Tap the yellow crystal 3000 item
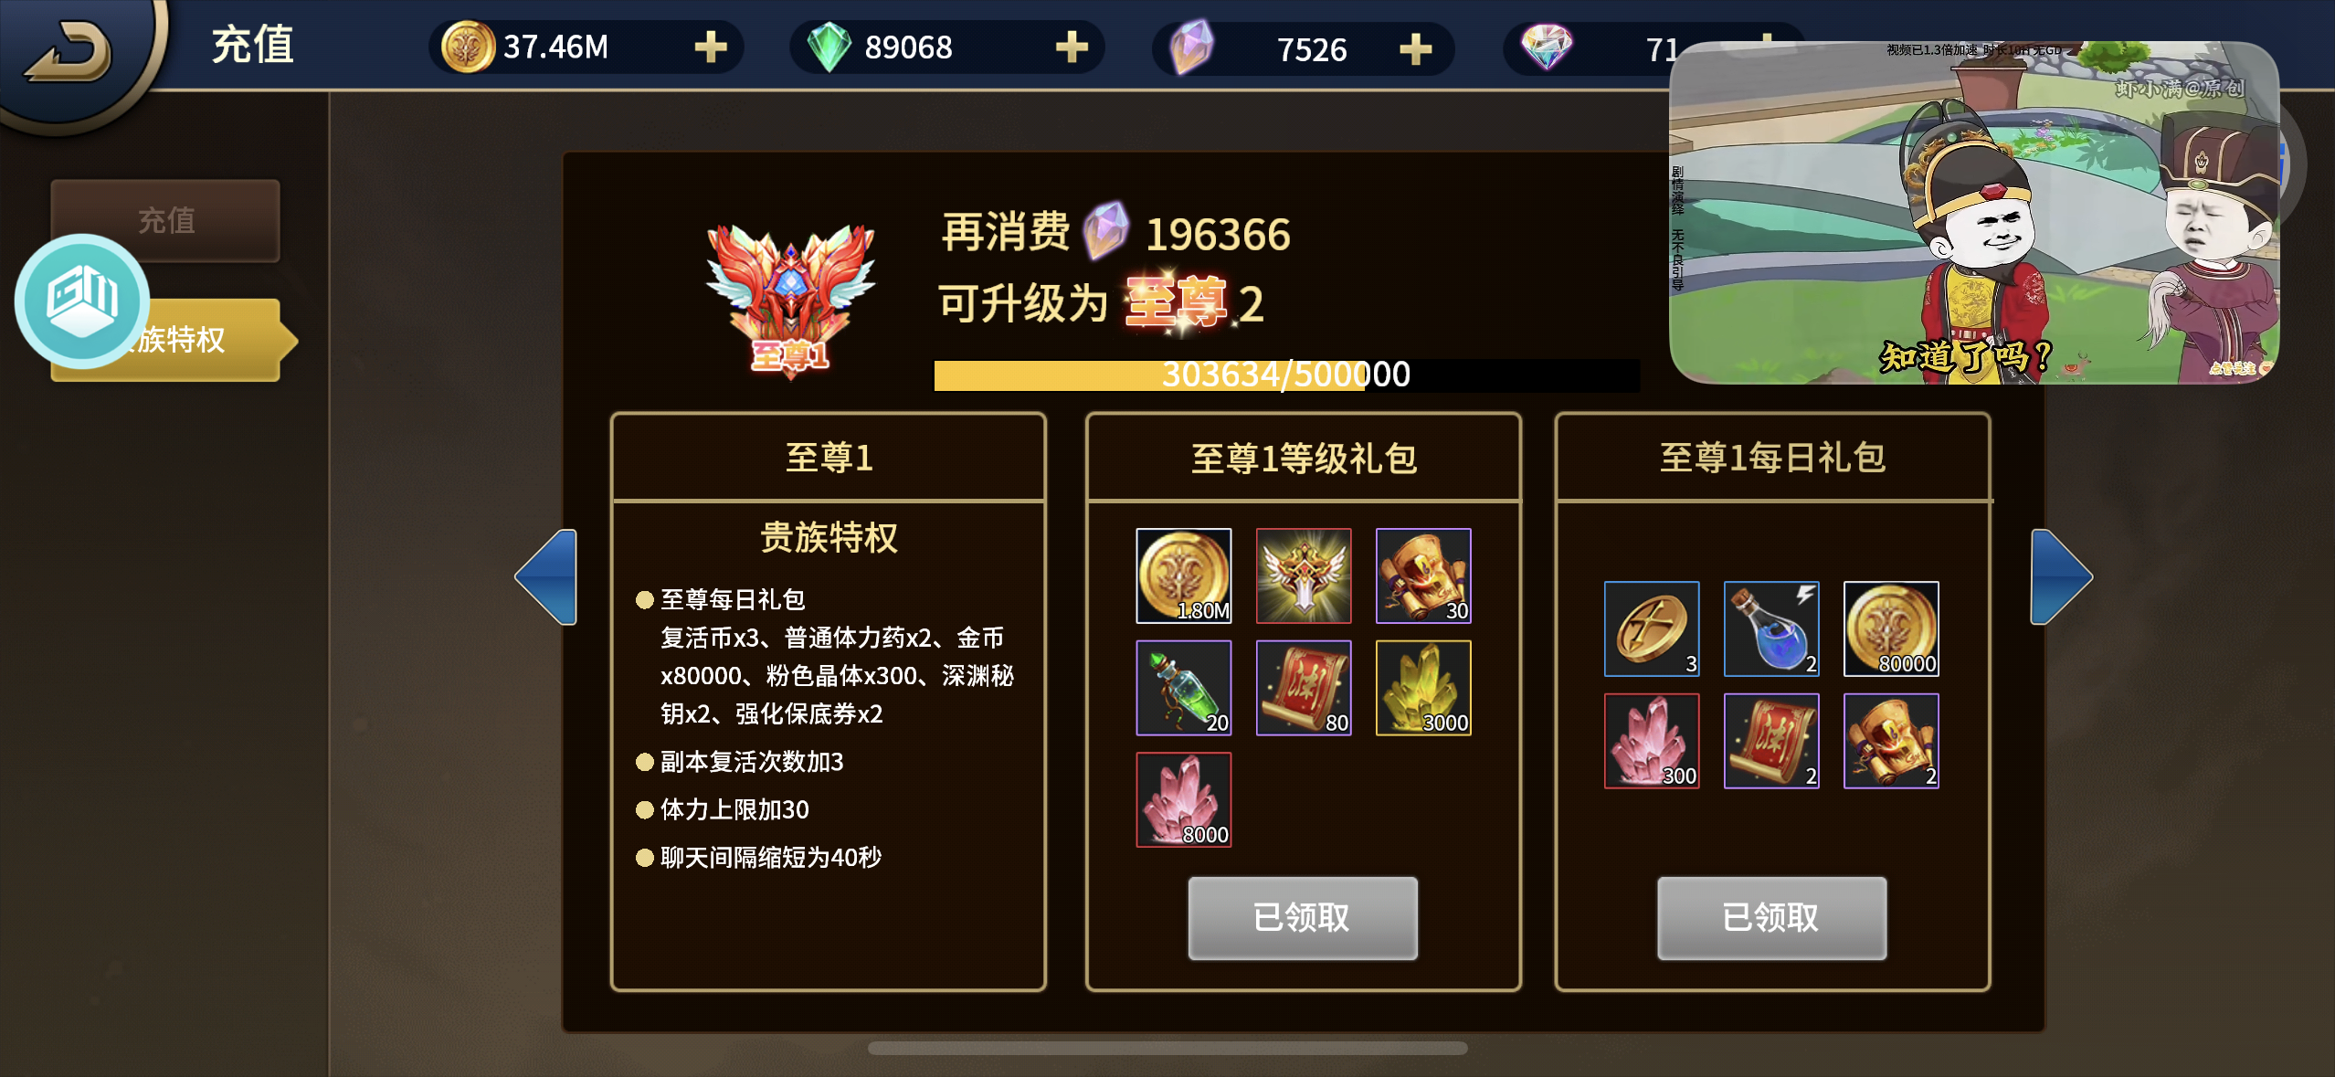 [1423, 688]
